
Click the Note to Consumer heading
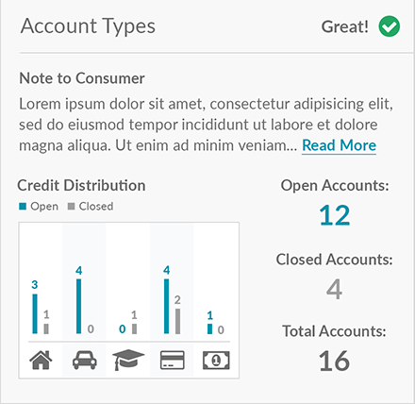82,78
